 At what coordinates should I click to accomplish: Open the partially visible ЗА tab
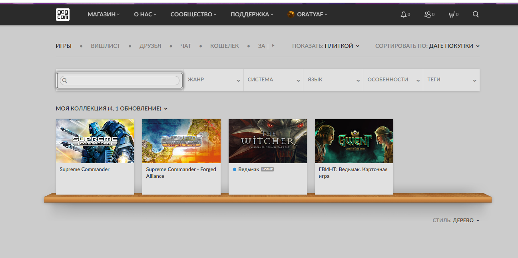pos(262,46)
